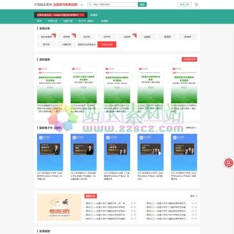Click the green search button beside the input

pos(142,4)
